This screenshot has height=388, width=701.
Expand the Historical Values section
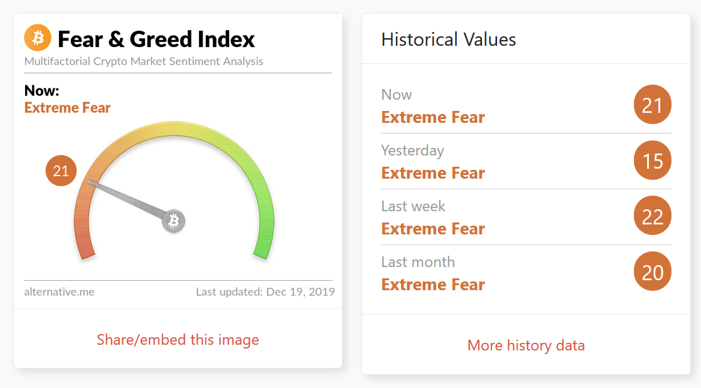pyautogui.click(x=448, y=39)
